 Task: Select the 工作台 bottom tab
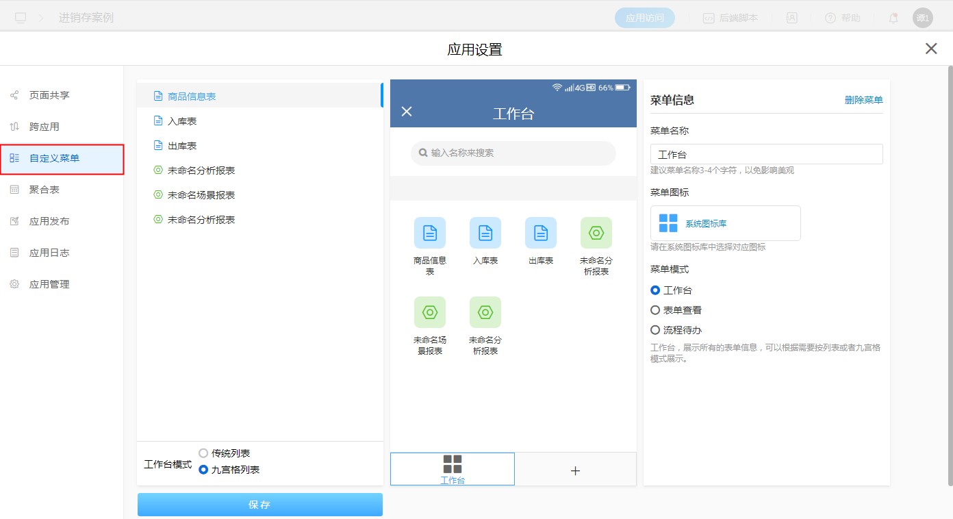[x=452, y=469]
